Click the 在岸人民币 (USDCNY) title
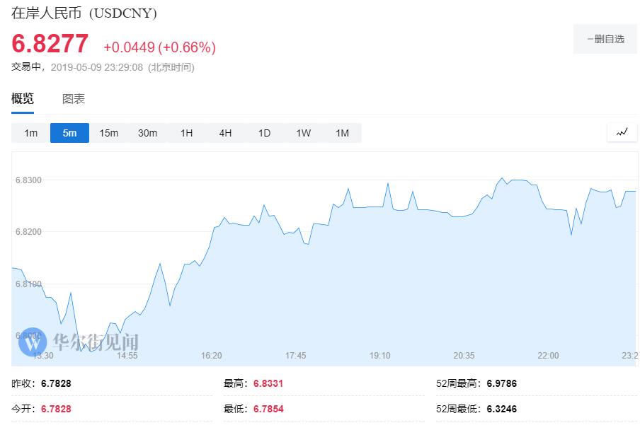Screen dimensions: 640x430 point(84,13)
